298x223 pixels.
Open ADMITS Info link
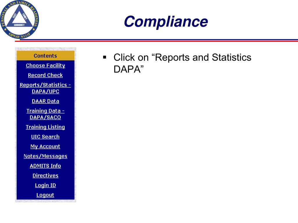pos(45,166)
